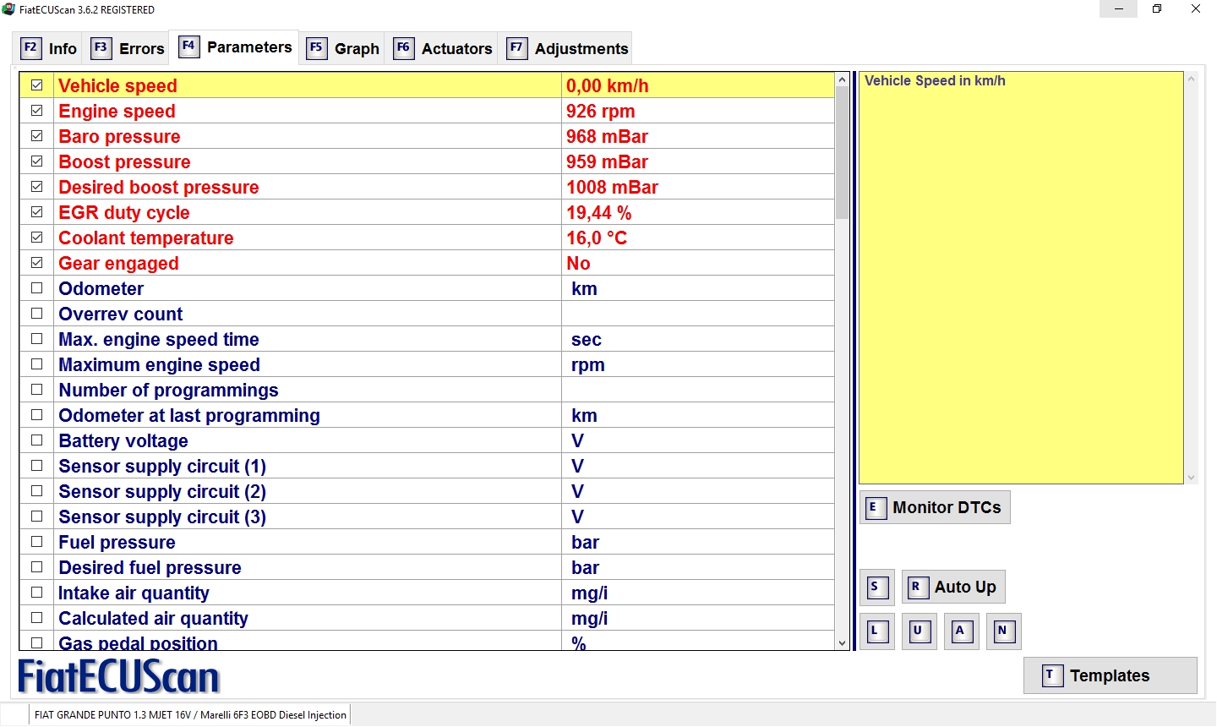Enable Number of programmings checkbox
Viewport: 1217px width, 727px height.
pyautogui.click(x=37, y=390)
